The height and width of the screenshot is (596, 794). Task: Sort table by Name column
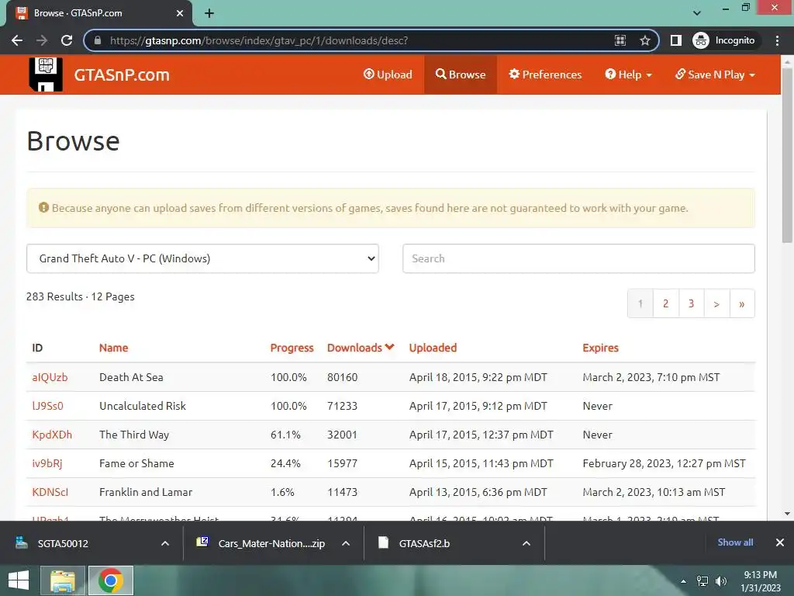(113, 348)
